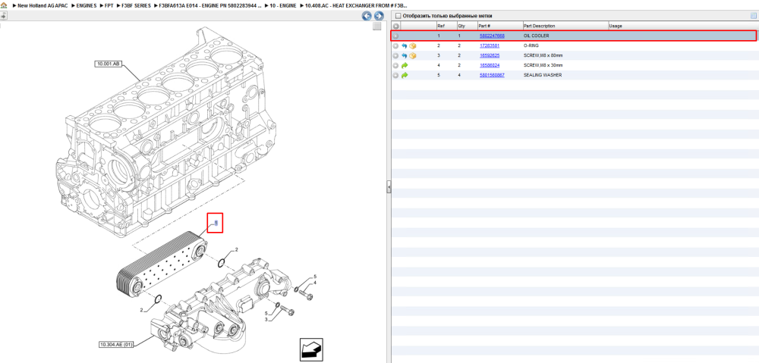The height and width of the screenshot is (363, 759).
Task: Click green arrow on SCREW M8 x 30mm row
Action: [x=405, y=65]
